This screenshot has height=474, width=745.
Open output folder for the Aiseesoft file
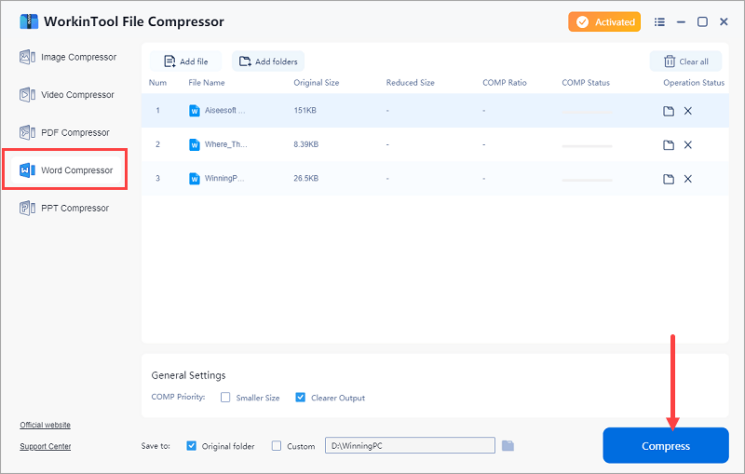(668, 111)
